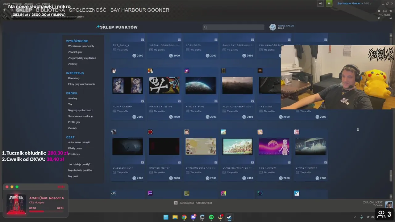Open Animowane naklejki category
The image size is (395, 222).
79,142
